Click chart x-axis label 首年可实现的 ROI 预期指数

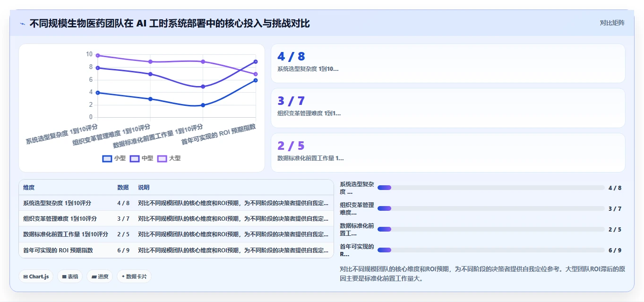click(x=219, y=135)
